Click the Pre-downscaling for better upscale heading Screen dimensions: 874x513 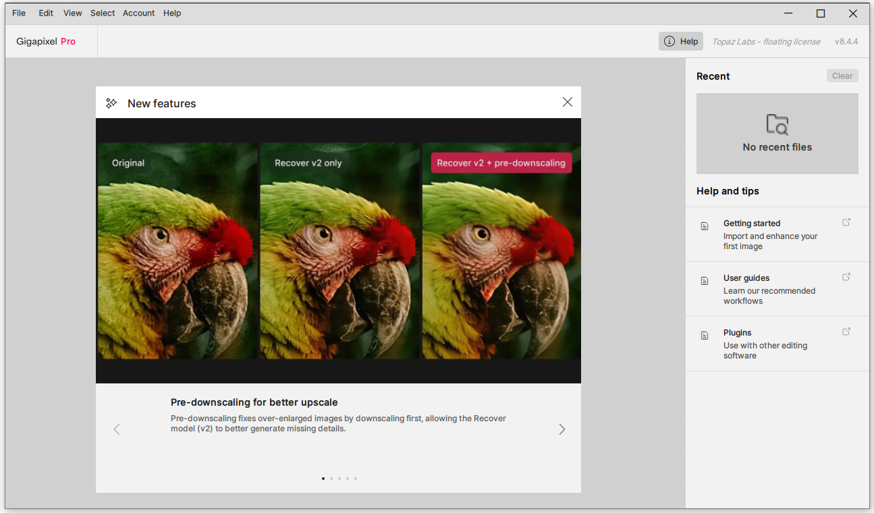[254, 402]
